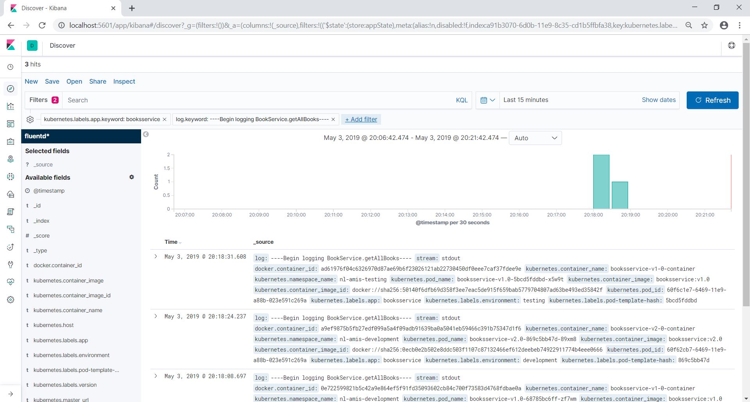Open the Share menu
750x402 pixels.
[x=98, y=81]
